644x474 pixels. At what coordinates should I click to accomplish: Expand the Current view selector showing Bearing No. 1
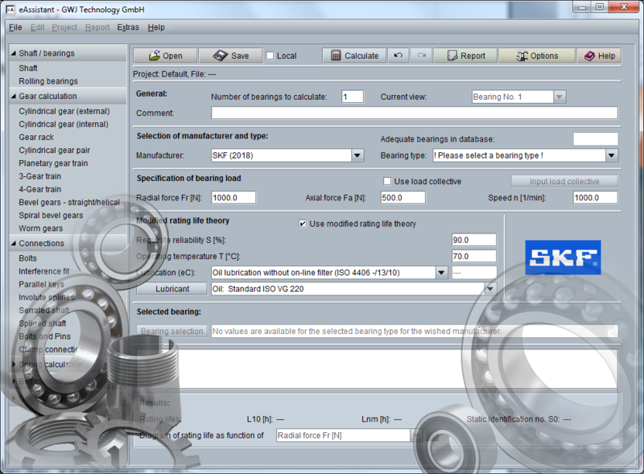coord(559,97)
